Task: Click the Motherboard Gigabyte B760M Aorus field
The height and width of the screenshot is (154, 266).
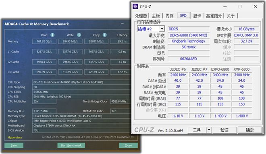Action: 81,126
